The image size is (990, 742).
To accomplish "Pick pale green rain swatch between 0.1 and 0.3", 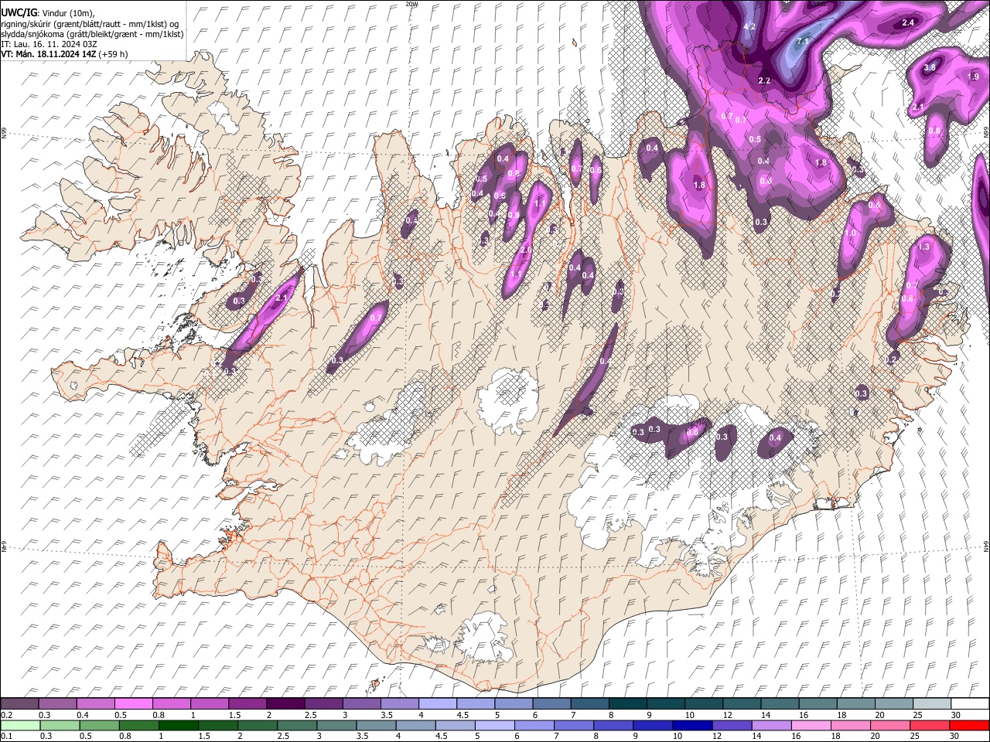I will coord(19,725).
